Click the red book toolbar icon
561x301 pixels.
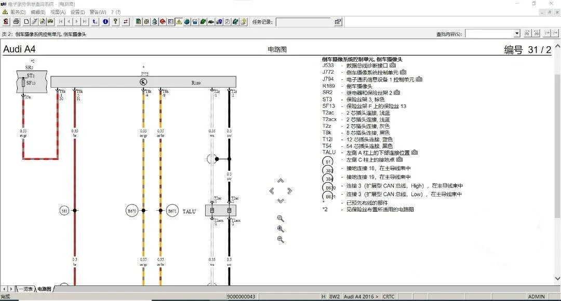[x=163, y=22]
